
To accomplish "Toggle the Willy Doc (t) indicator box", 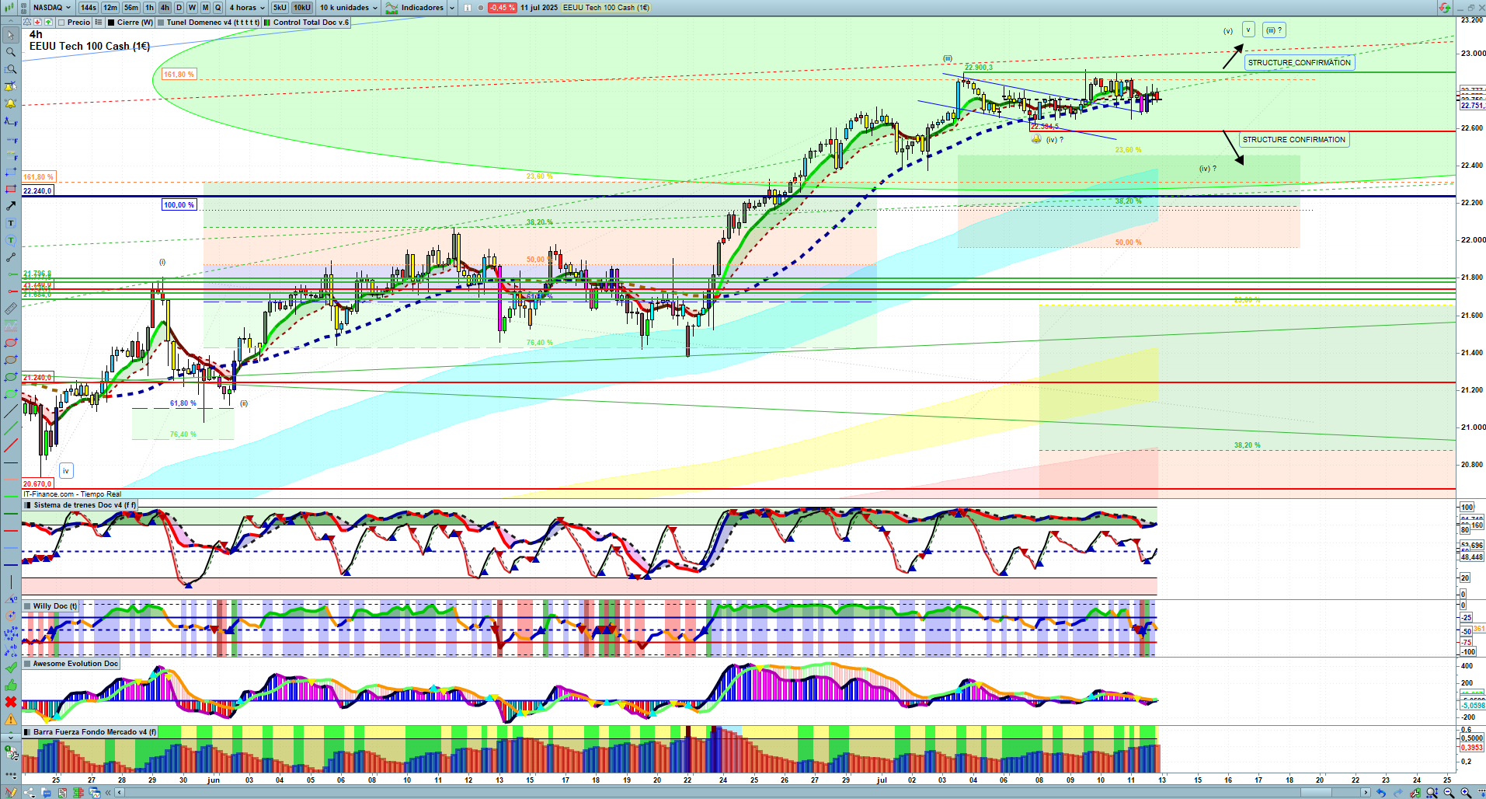I will point(27,606).
